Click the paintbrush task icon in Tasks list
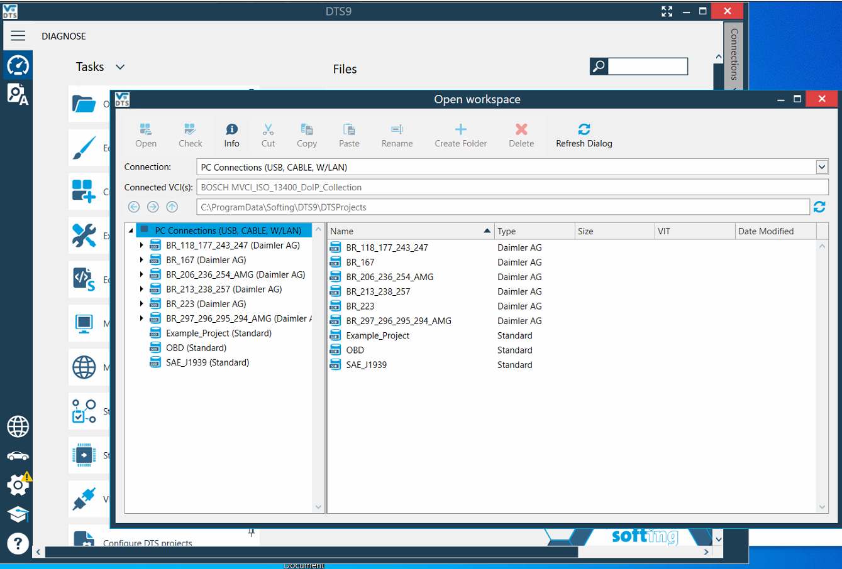Image resolution: width=842 pixels, height=569 pixels. pos(84,148)
